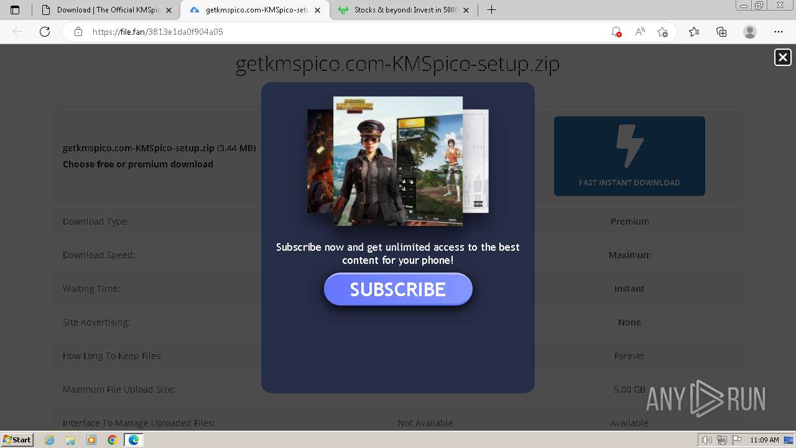Click the Action Center flag tray icon
Viewport: 796px width, 448px height.
point(736,440)
